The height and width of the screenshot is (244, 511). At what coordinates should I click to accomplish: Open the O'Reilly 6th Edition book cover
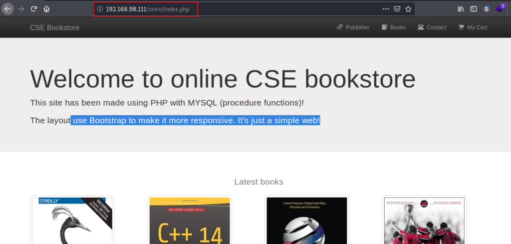[72, 220]
